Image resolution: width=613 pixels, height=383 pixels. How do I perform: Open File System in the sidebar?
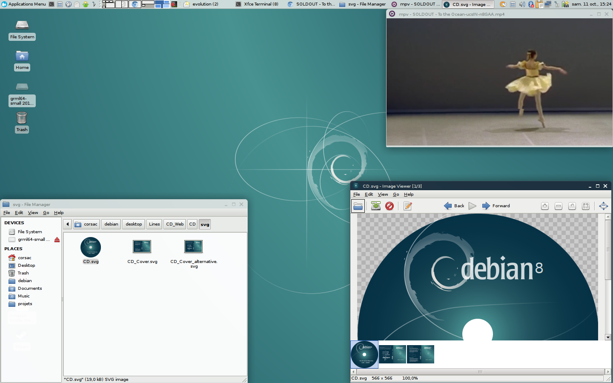click(x=30, y=232)
